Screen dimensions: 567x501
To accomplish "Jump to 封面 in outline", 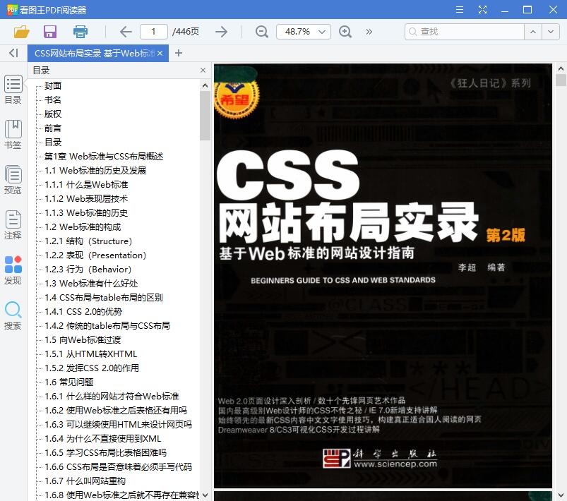I will (x=53, y=85).
